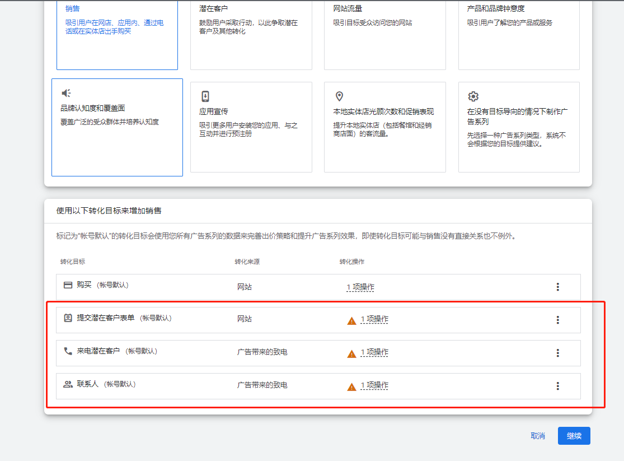Select the 销售 campaign objective card
This screenshot has height=461, width=624.
click(117, 34)
